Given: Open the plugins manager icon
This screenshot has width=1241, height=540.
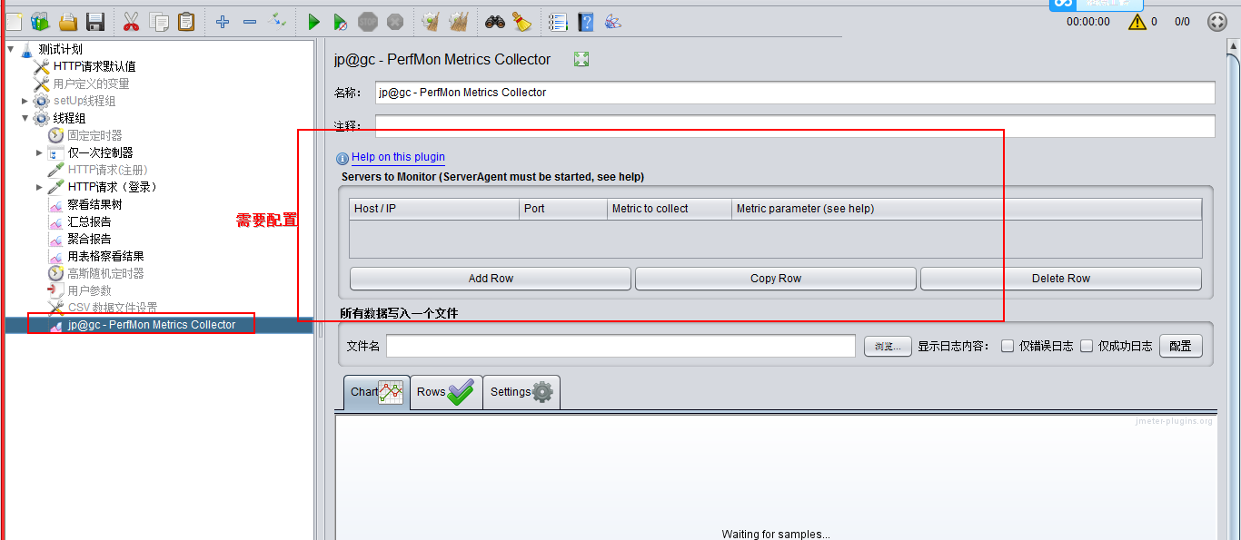Looking at the screenshot, I should click(x=613, y=22).
